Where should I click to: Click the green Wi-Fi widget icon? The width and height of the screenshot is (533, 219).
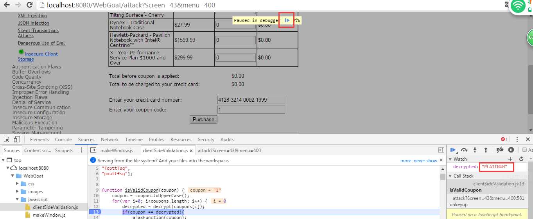tap(519, 6)
